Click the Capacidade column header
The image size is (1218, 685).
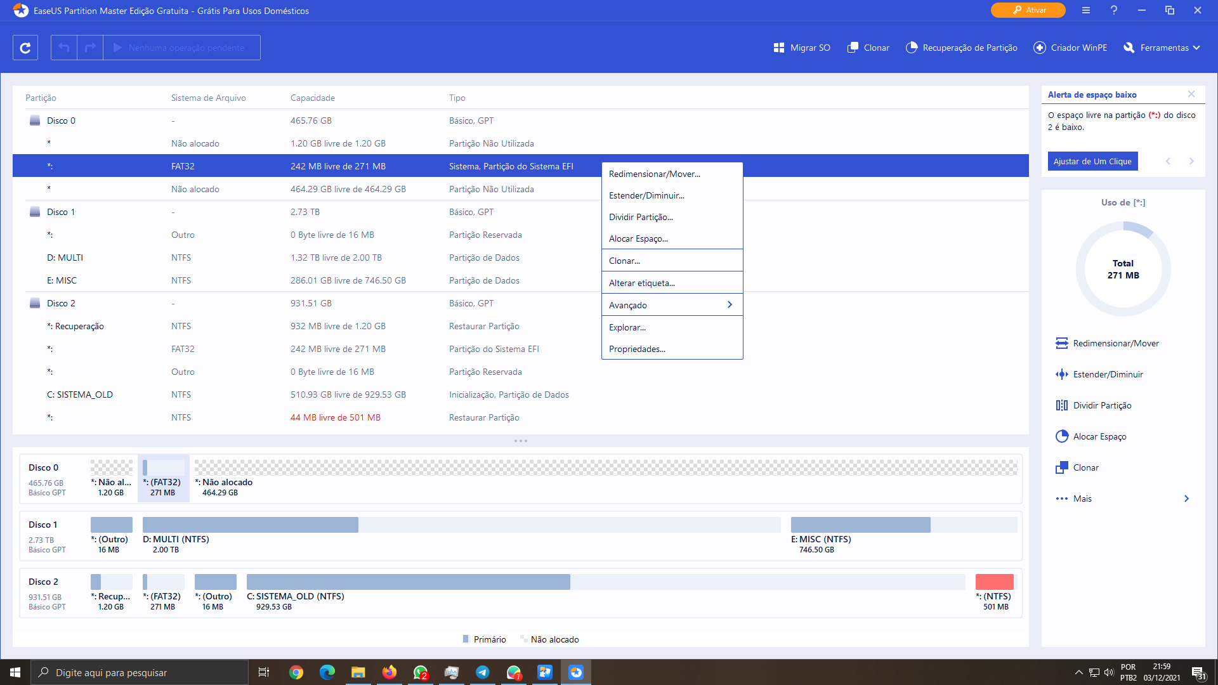coord(313,98)
